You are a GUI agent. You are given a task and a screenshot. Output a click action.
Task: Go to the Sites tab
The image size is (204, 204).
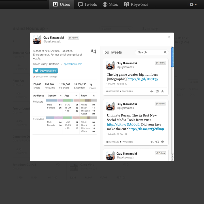pyautogui.click(x=110, y=5)
